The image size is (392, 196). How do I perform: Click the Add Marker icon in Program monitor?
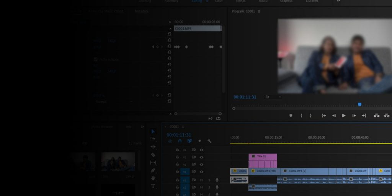291,116
